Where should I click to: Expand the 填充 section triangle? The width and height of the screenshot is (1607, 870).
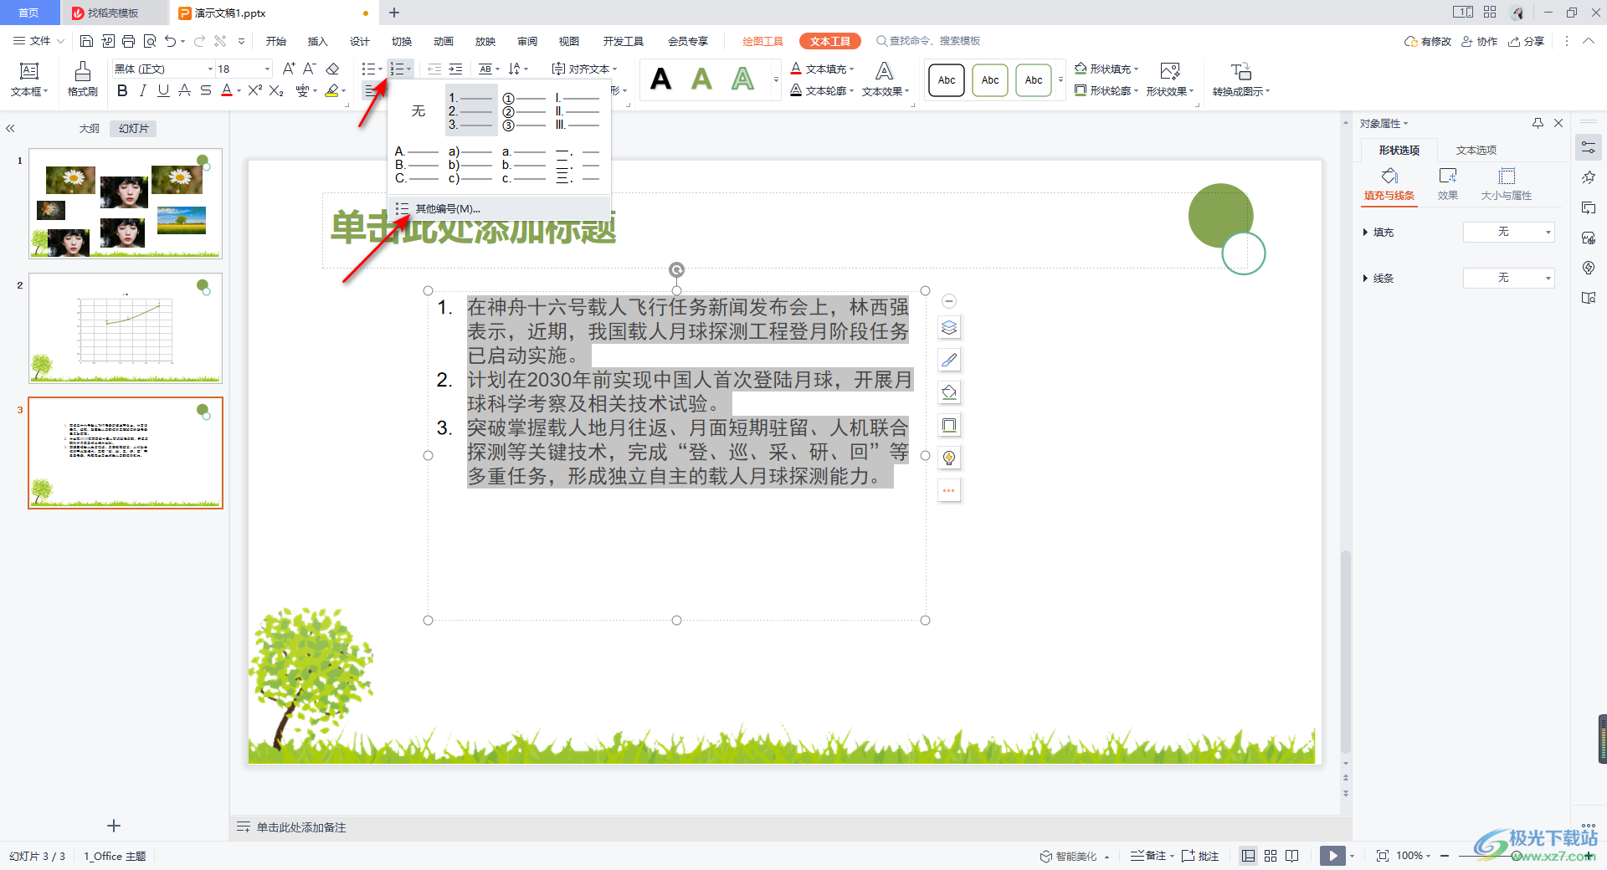coord(1365,232)
